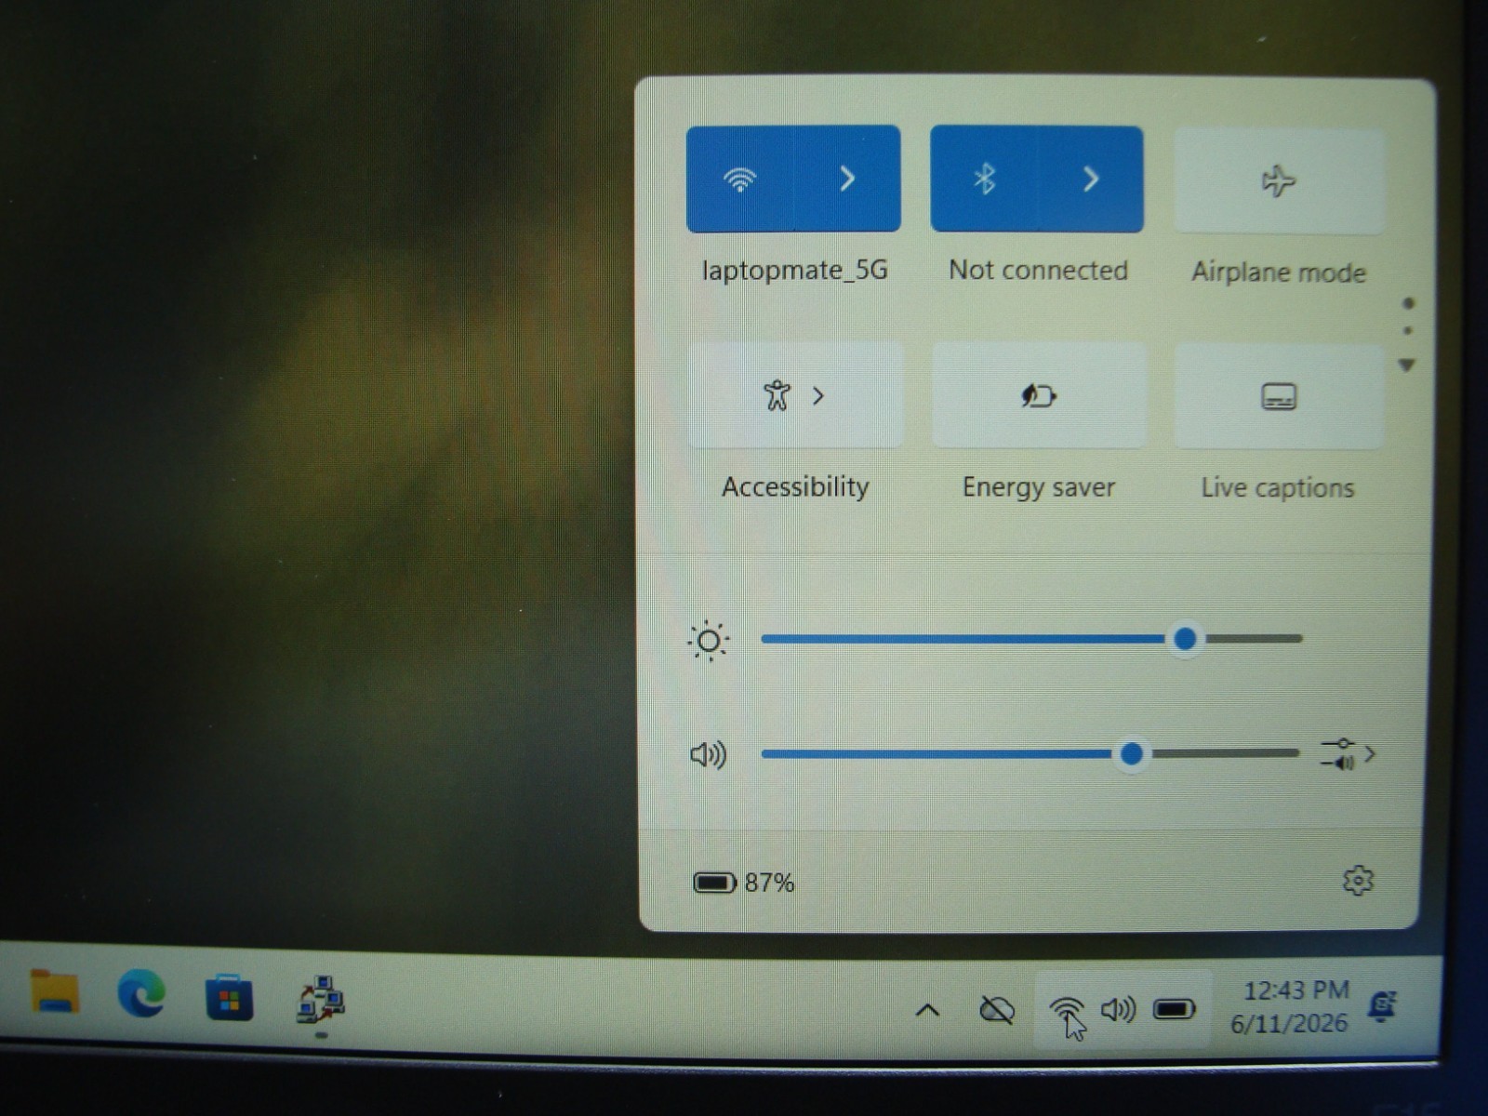Go to next quick settings page arrow
This screenshot has height=1116, width=1488.
pyautogui.click(x=1407, y=365)
